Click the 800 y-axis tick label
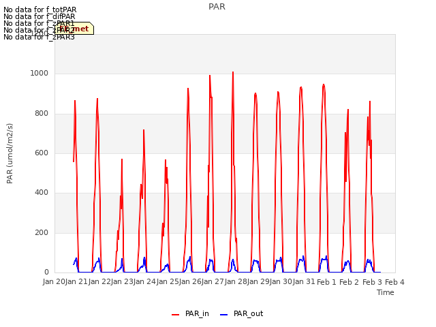This screenshot has height=327, width=436. [x=42, y=114]
